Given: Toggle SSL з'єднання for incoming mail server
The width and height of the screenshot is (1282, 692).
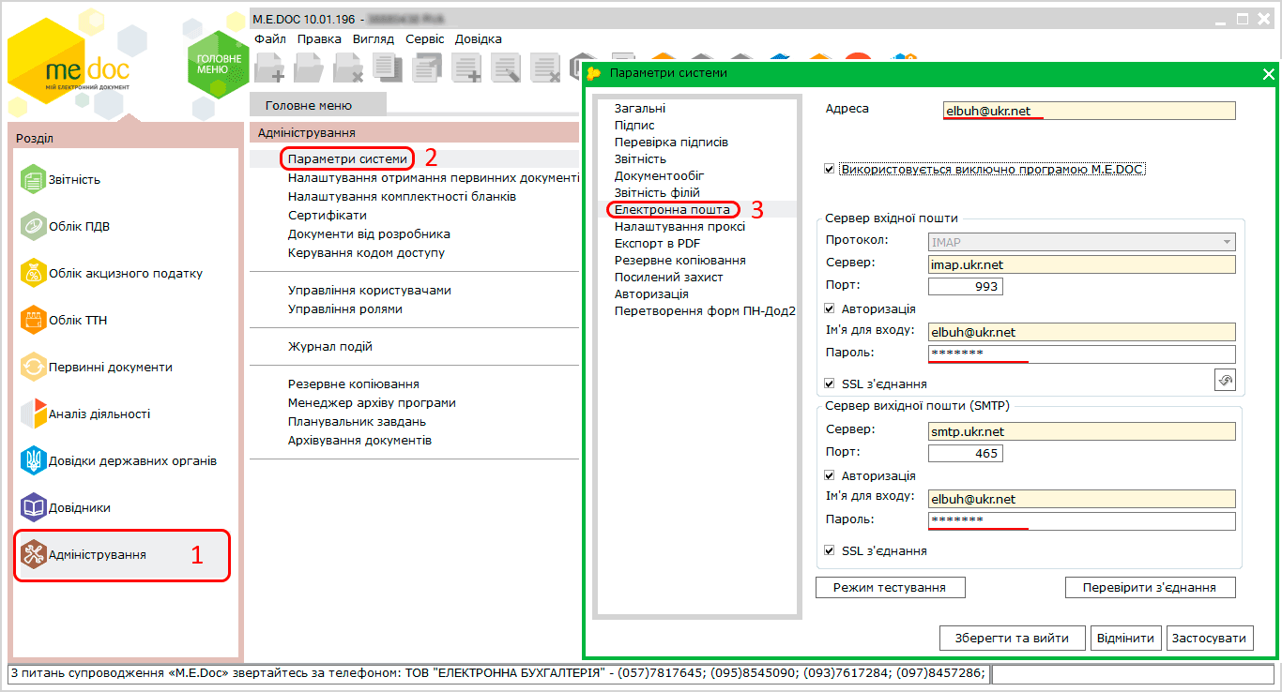Looking at the screenshot, I should click(829, 384).
